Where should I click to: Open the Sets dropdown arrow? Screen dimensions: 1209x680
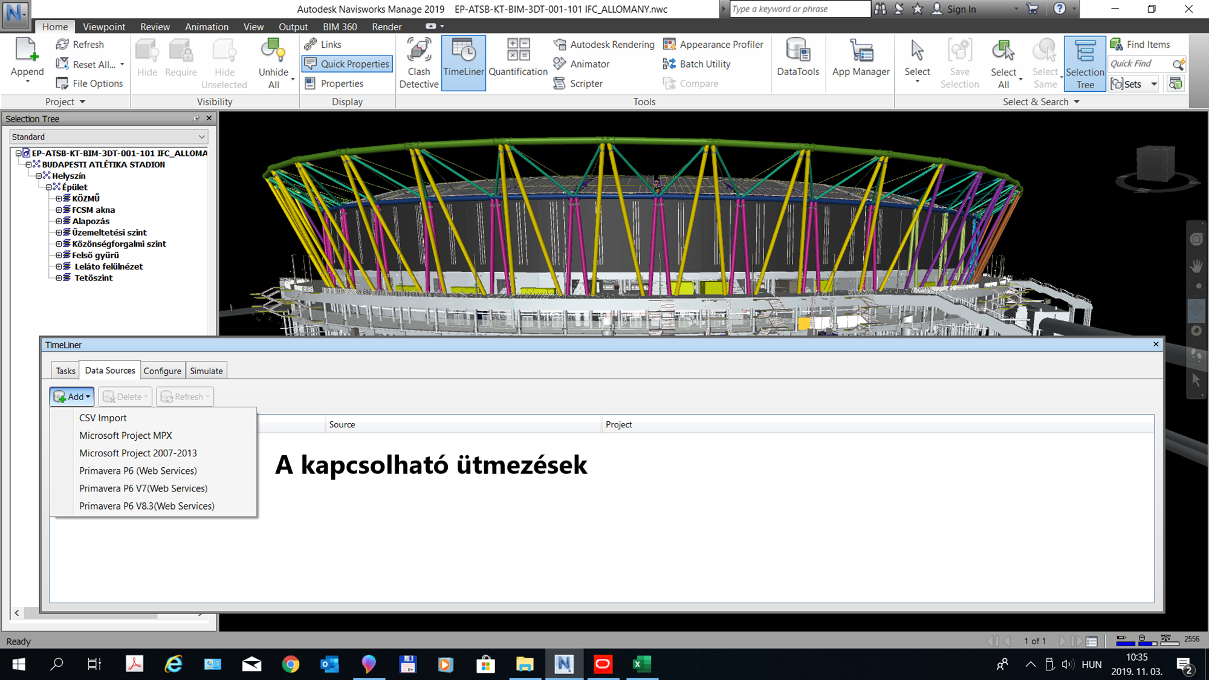[x=1154, y=83]
